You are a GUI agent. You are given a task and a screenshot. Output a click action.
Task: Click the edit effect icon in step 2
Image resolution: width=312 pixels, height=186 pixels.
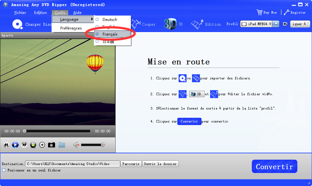pyautogui.click(x=214, y=94)
